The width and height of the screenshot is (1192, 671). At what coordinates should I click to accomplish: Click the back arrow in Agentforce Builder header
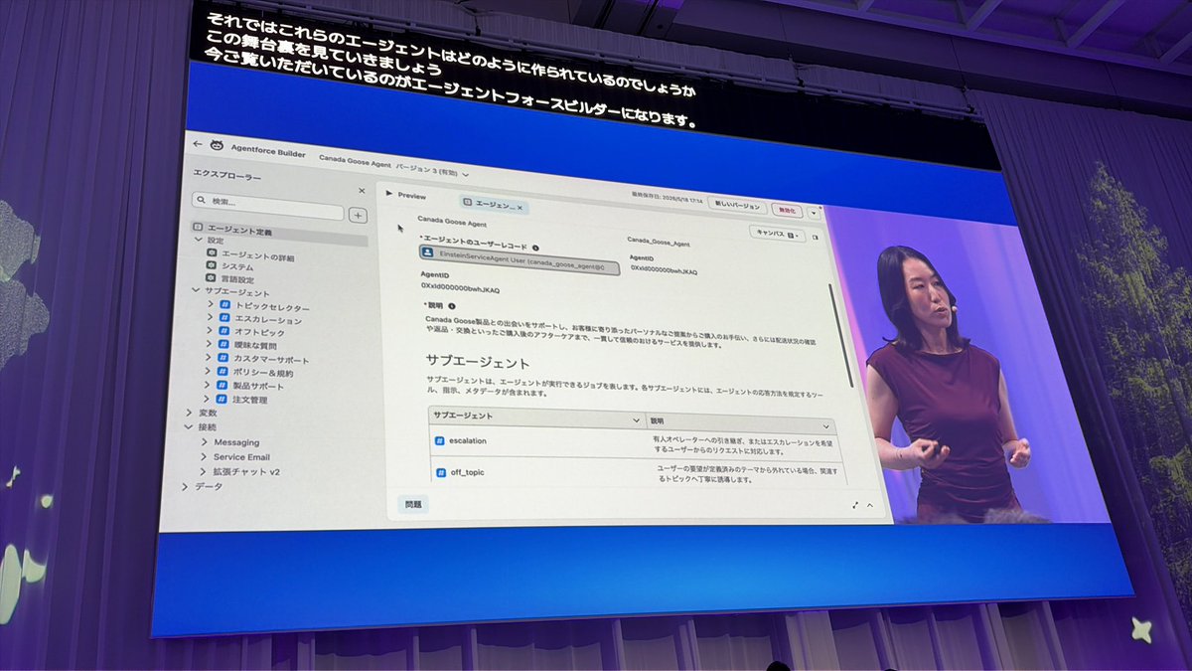pyautogui.click(x=198, y=143)
